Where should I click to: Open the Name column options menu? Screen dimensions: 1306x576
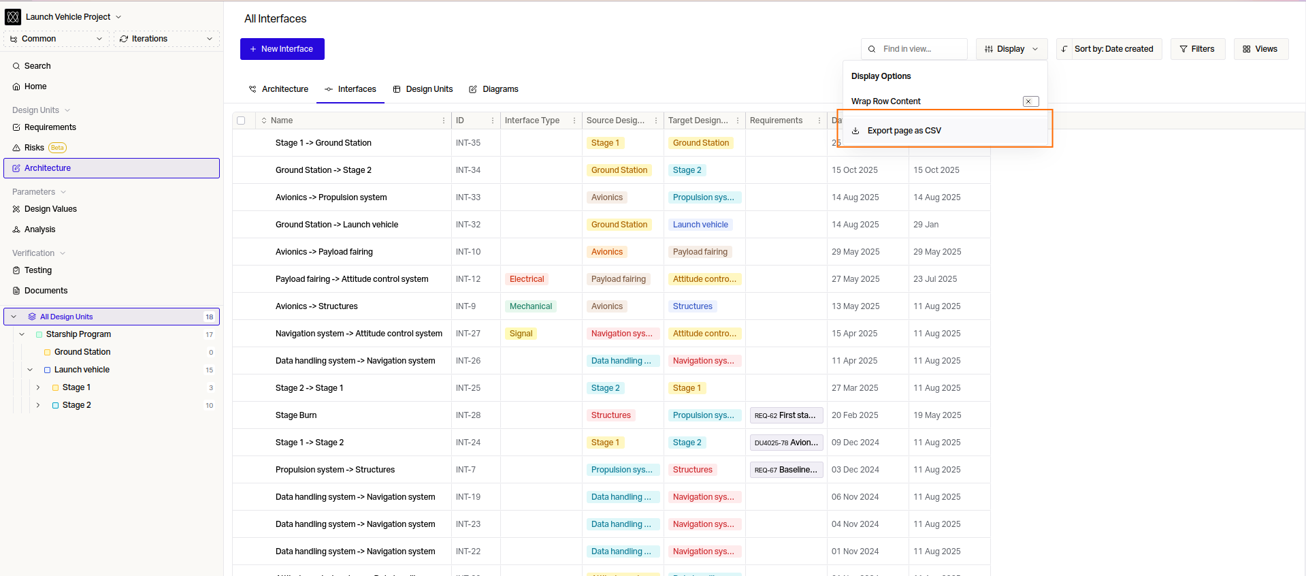(444, 121)
